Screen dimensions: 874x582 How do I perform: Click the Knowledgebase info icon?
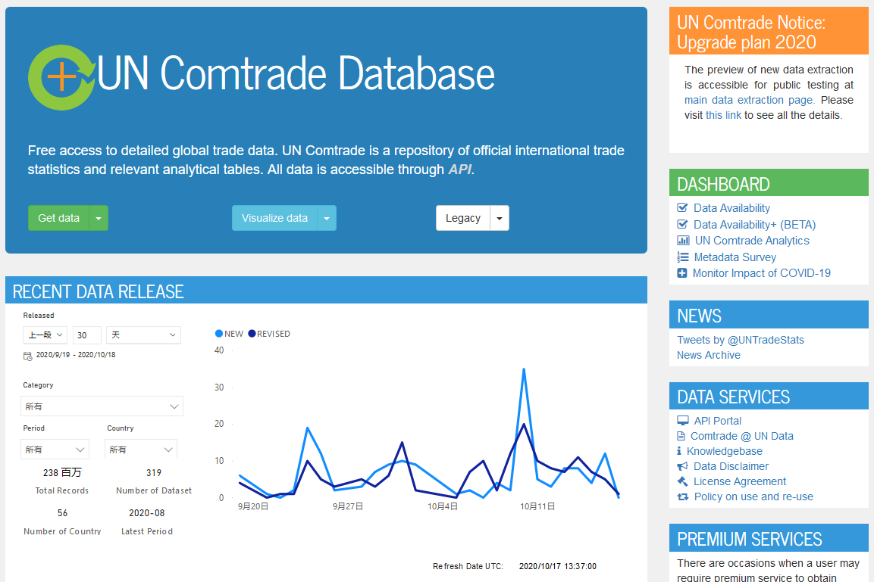(x=679, y=451)
